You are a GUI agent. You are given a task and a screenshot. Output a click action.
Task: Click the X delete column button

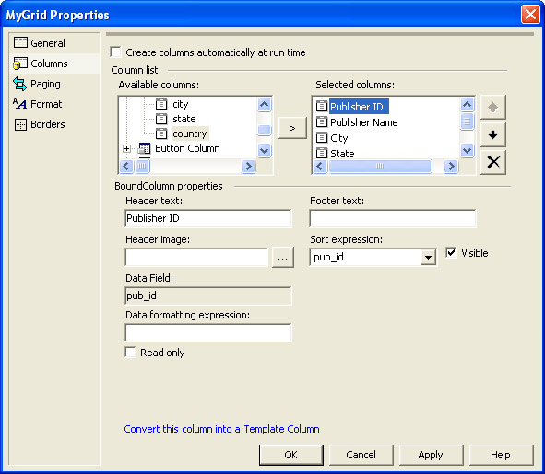tap(492, 162)
